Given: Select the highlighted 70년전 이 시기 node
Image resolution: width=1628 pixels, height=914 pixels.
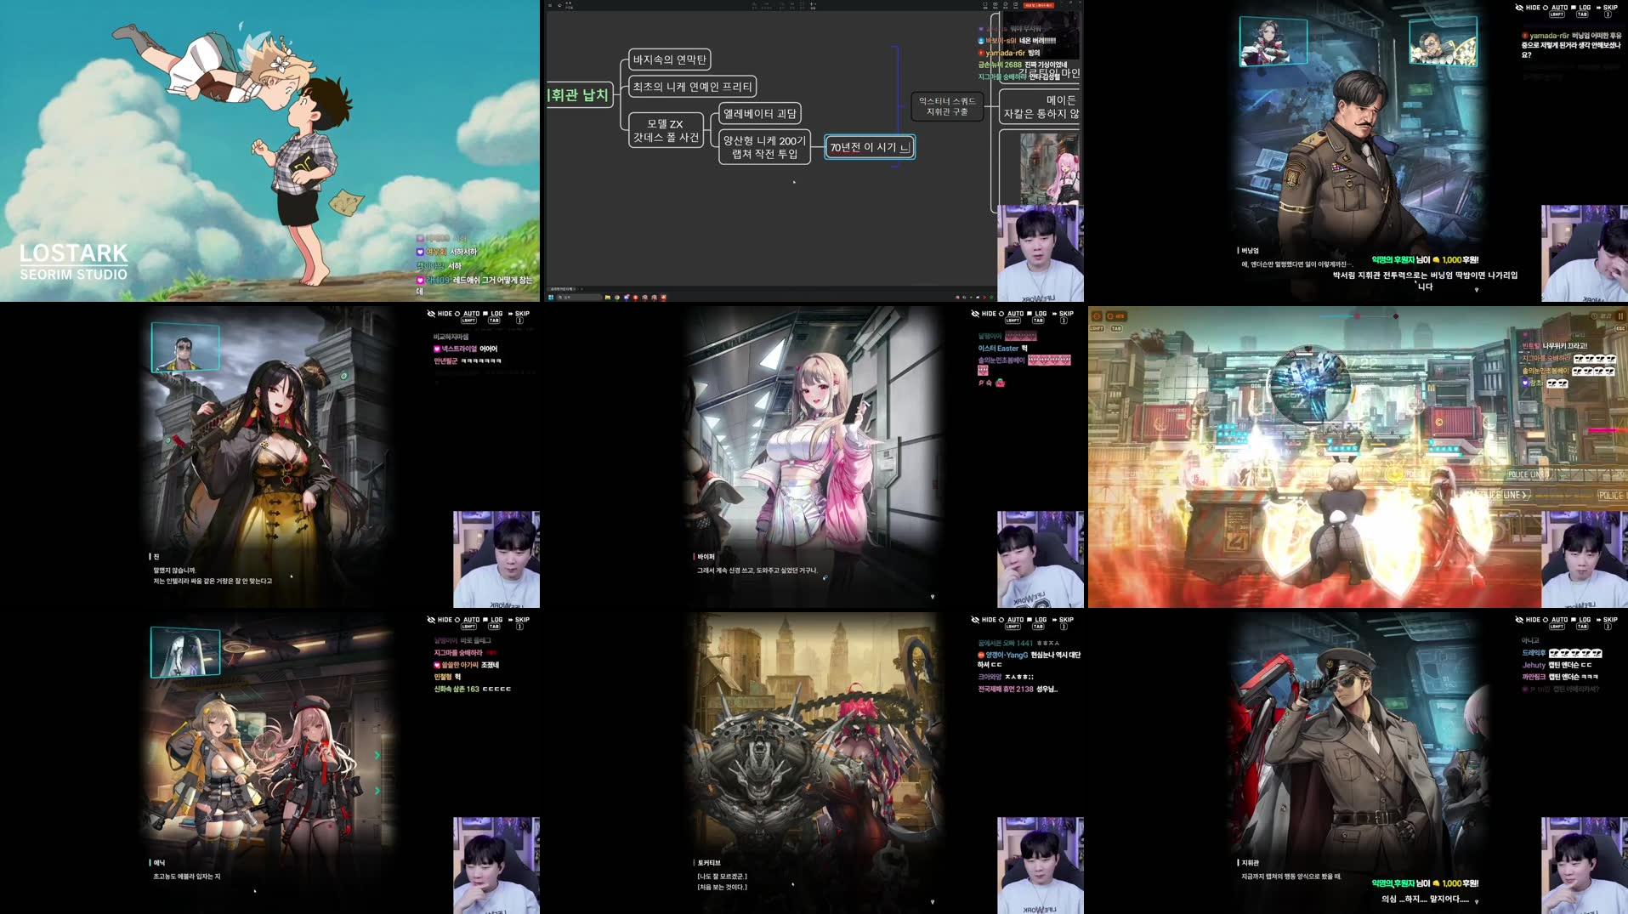Looking at the screenshot, I should [x=868, y=146].
